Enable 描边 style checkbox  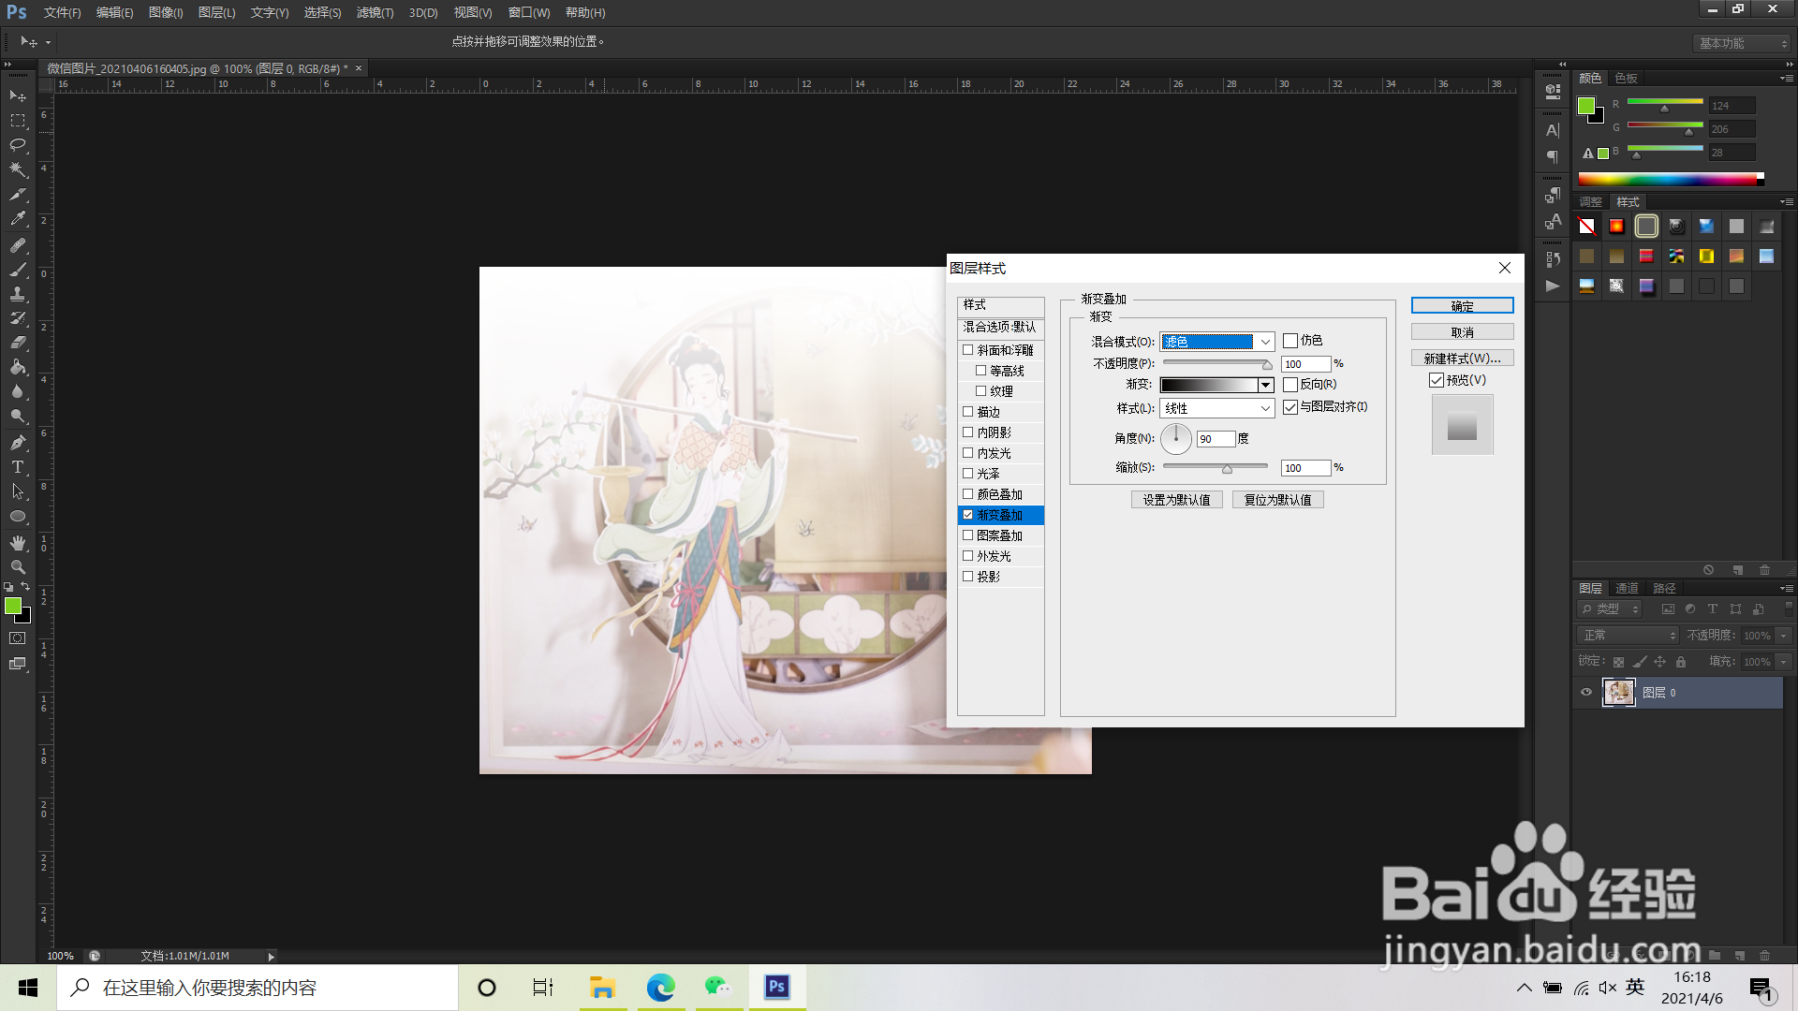tap(968, 411)
